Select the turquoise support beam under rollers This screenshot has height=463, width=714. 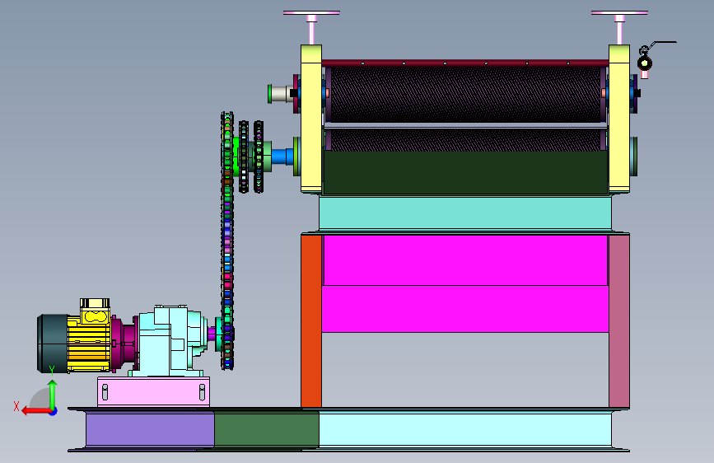tap(465, 213)
